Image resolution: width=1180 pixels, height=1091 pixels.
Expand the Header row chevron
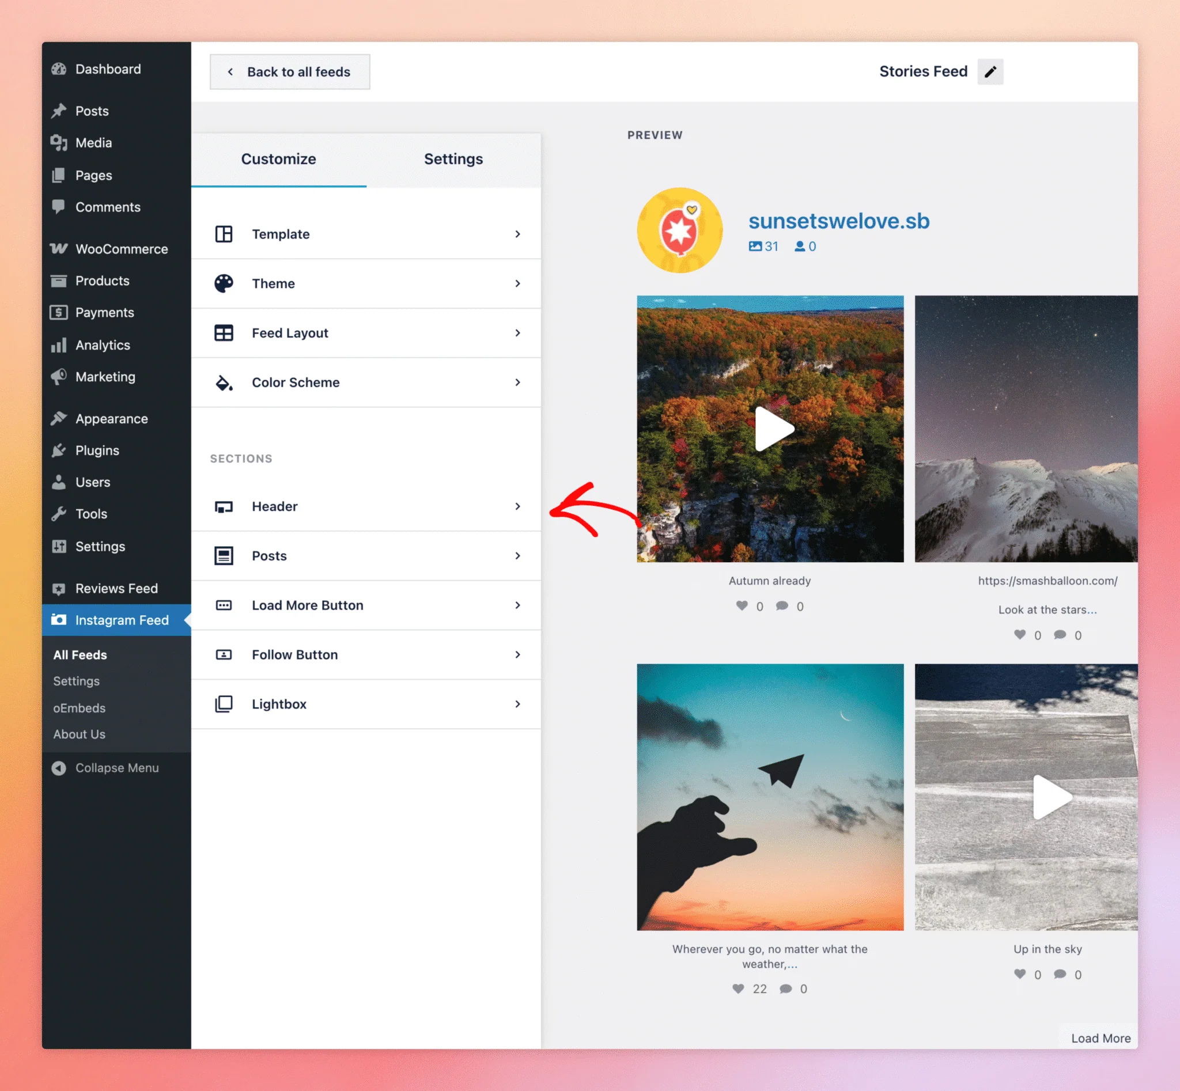coord(517,506)
